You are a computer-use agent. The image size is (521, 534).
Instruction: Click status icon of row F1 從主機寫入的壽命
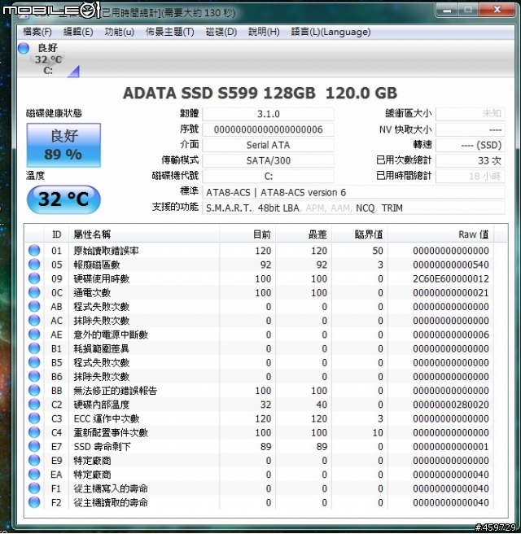click(x=34, y=488)
